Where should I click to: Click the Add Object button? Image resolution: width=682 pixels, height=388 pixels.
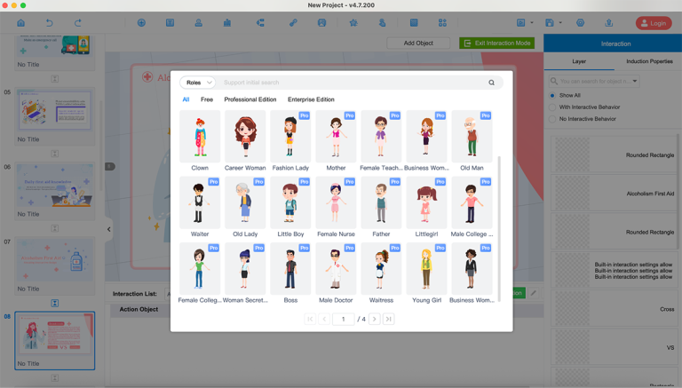coord(418,44)
